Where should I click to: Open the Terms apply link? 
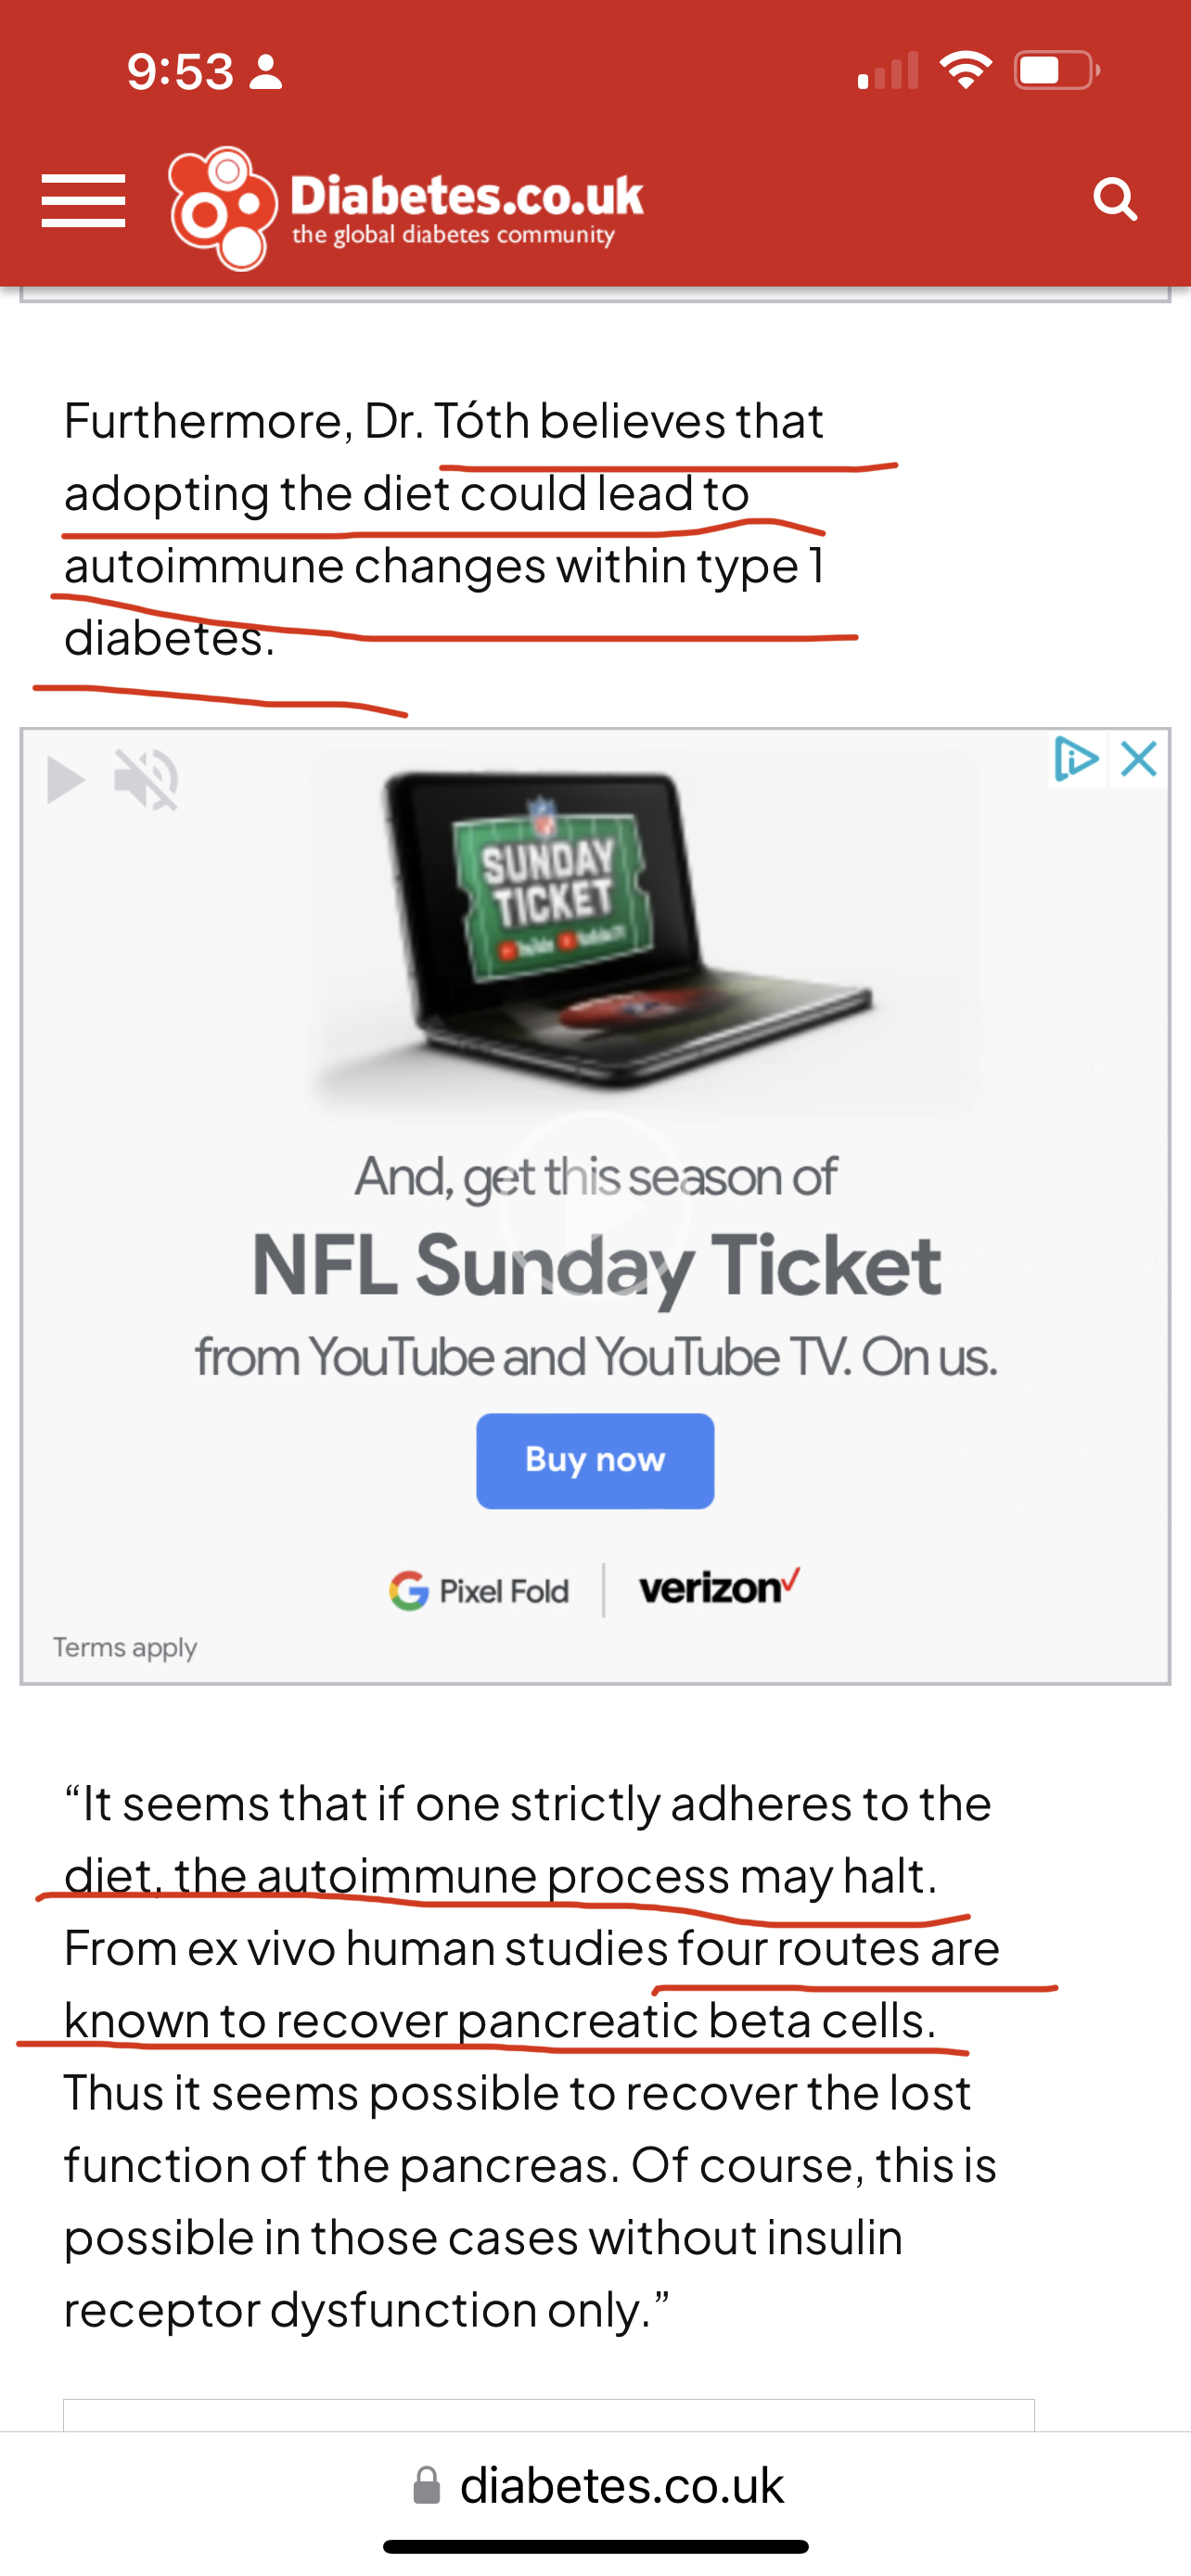pos(125,1647)
